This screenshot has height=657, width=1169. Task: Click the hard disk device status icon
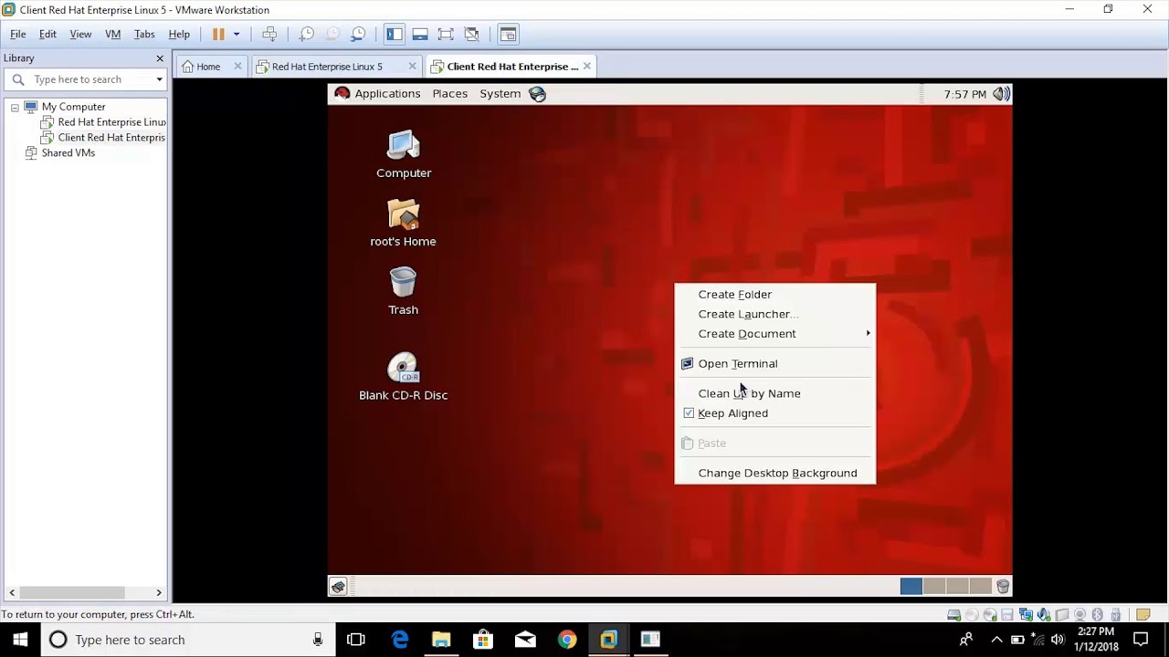[x=954, y=615]
